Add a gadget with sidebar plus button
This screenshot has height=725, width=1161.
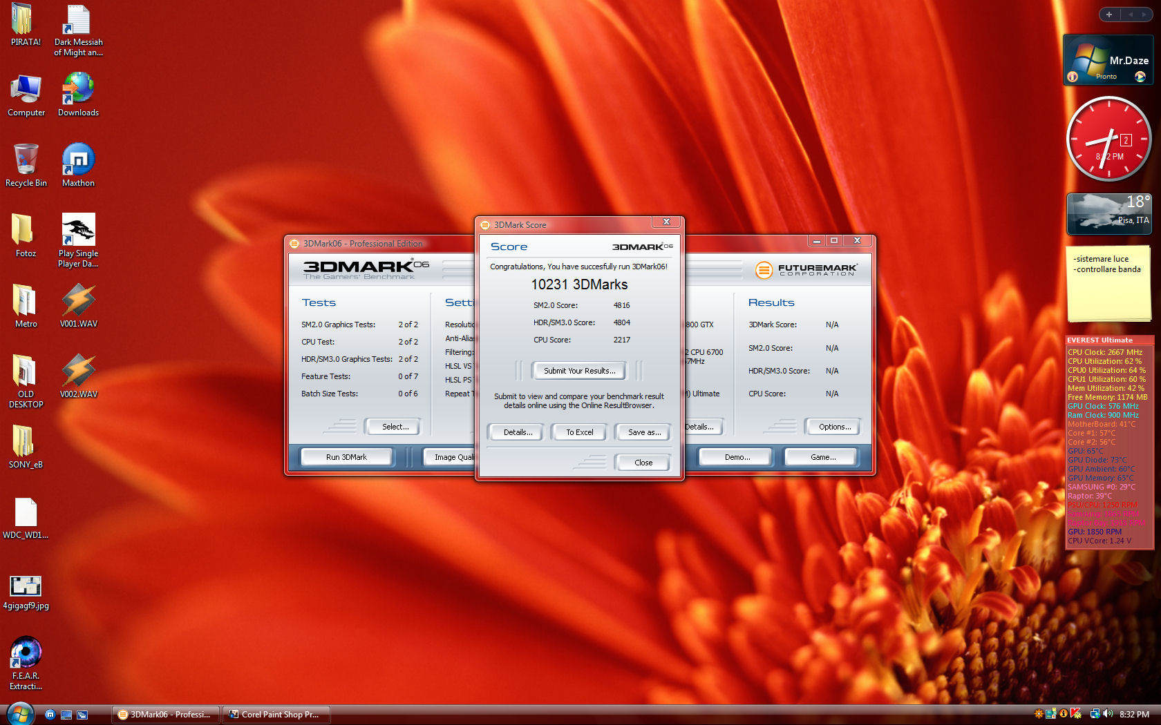1109,14
